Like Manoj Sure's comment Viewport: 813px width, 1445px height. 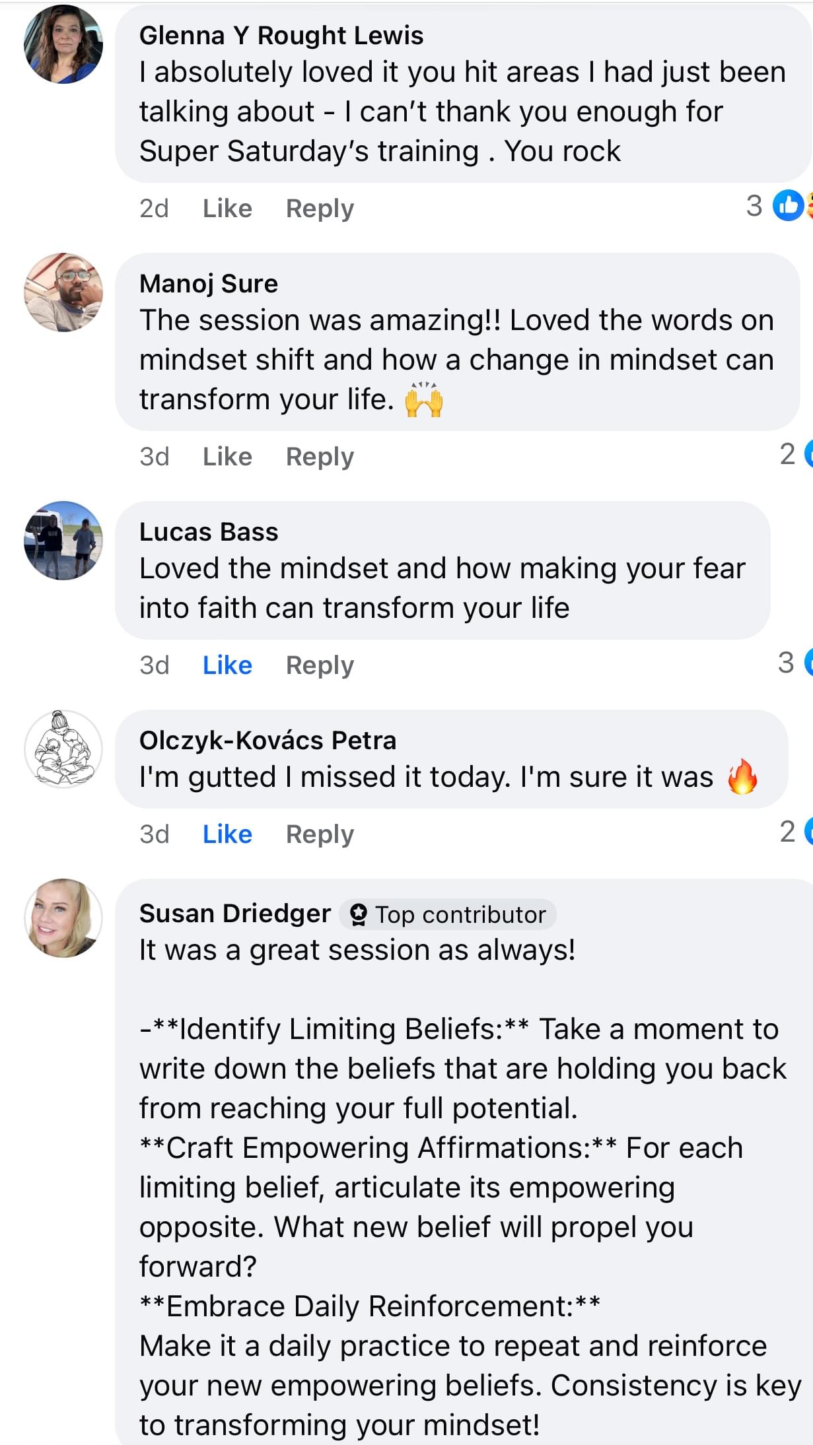227,457
